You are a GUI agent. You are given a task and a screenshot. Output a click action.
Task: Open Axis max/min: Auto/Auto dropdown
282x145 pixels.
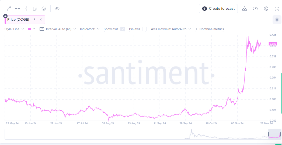tap(171, 29)
